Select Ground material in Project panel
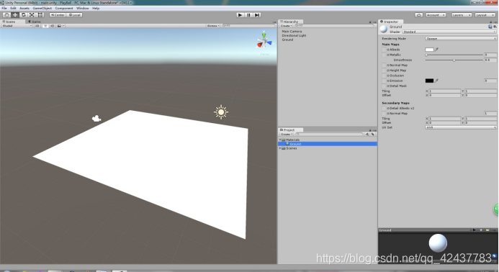This screenshot has height=272, width=499. pyautogui.click(x=328, y=144)
